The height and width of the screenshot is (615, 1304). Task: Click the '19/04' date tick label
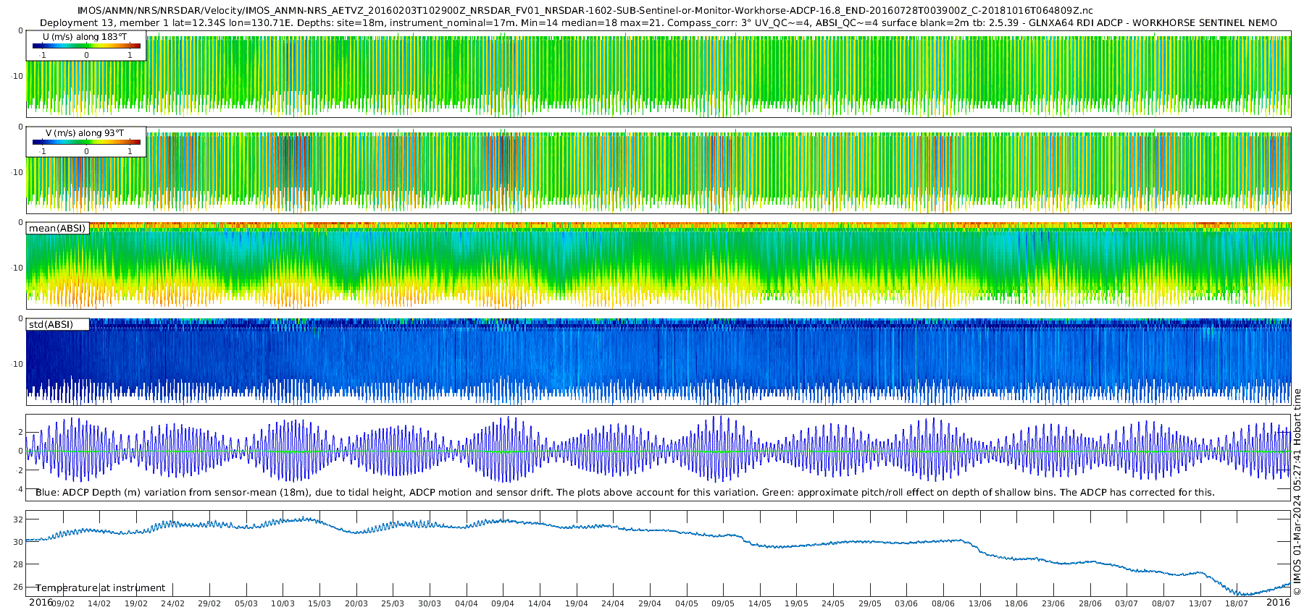coord(577,604)
